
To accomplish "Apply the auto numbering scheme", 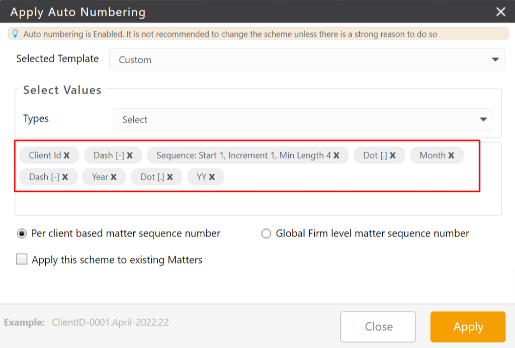I will click(x=467, y=326).
